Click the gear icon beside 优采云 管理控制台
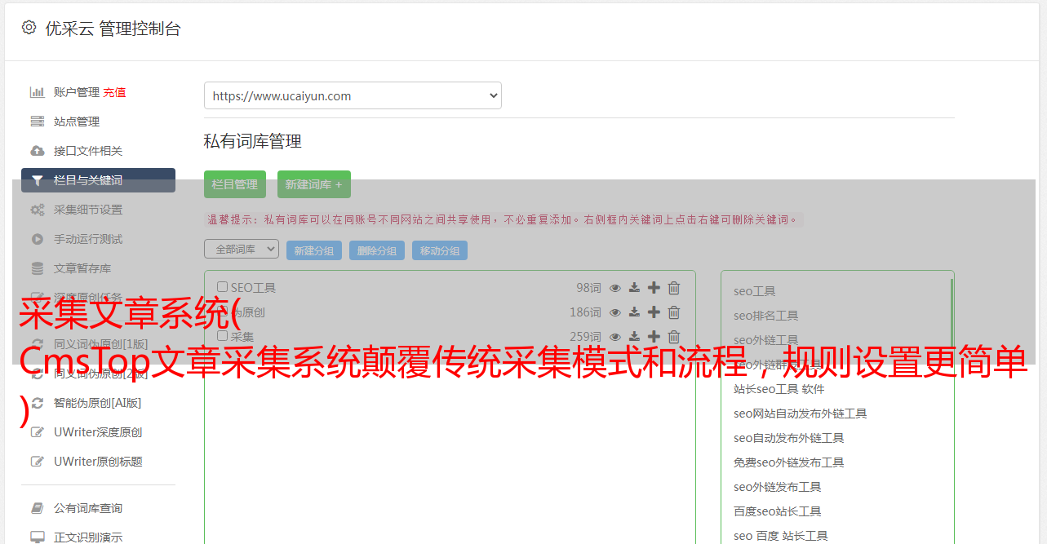Screen dimensions: 1047x544 pyautogui.click(x=29, y=28)
